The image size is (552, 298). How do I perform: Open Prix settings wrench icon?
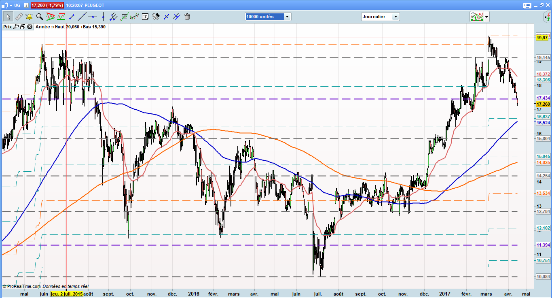[x=16, y=27]
